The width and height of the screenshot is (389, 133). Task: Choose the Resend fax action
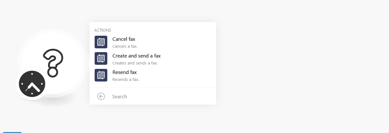click(x=124, y=72)
